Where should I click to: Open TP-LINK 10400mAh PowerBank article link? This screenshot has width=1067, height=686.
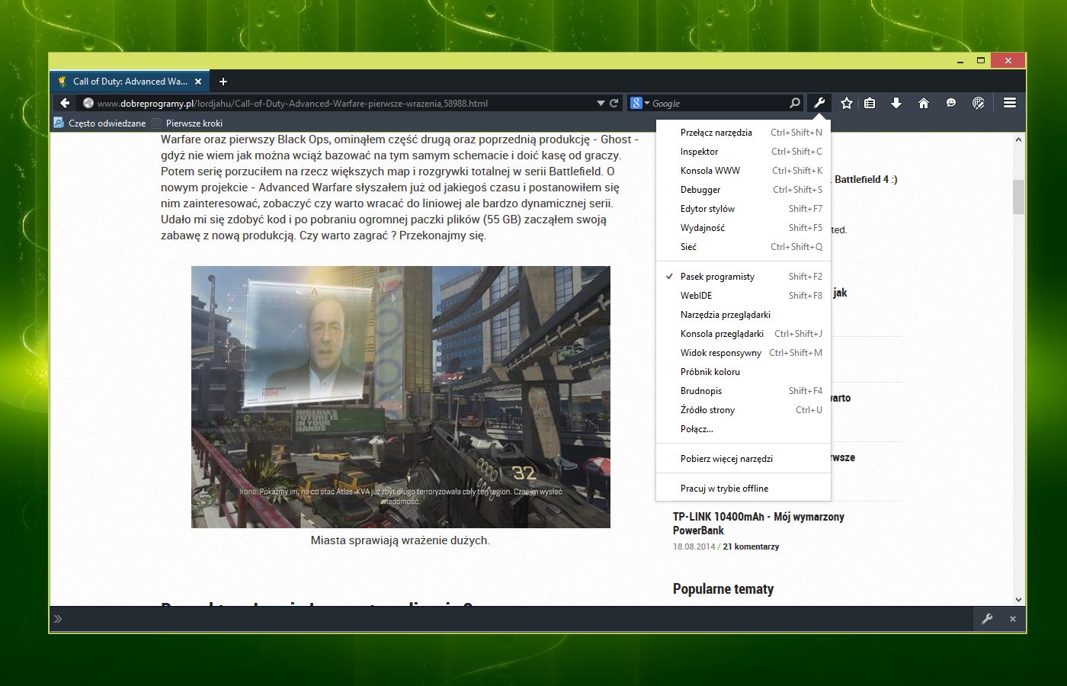758,524
